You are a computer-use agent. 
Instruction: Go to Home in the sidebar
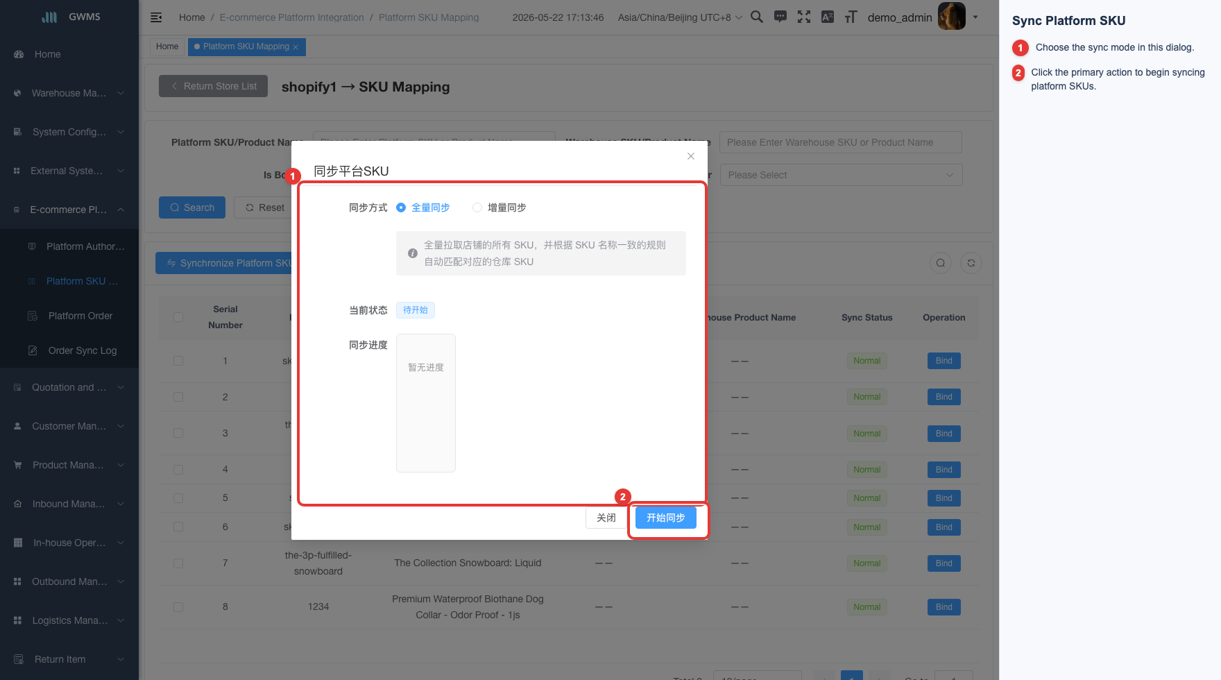tap(69, 54)
